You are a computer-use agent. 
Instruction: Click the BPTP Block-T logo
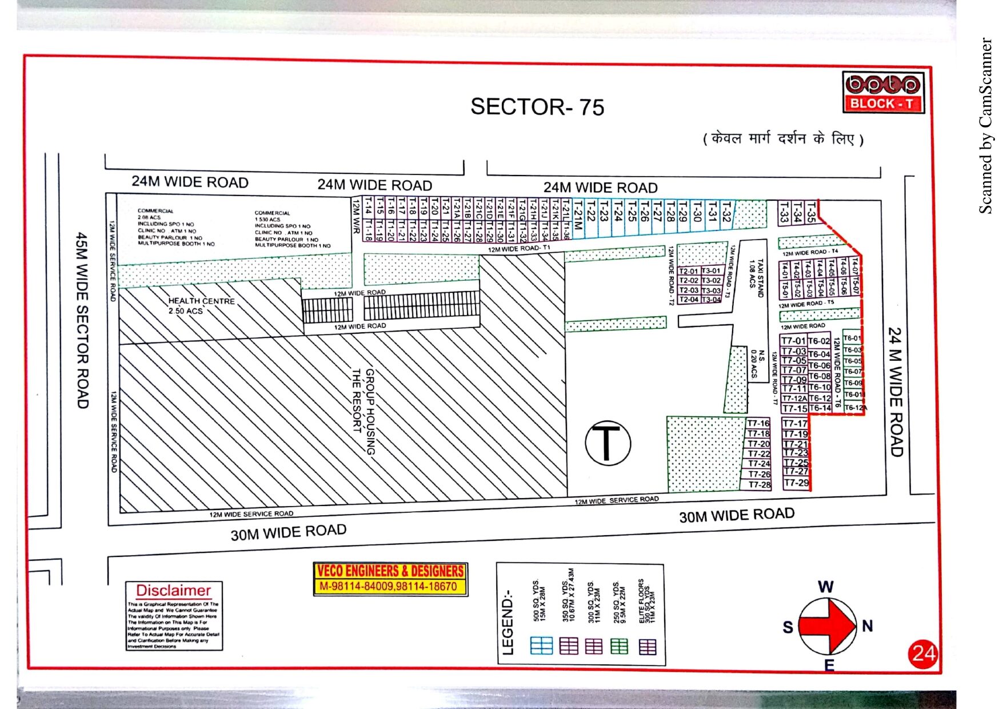coord(882,92)
